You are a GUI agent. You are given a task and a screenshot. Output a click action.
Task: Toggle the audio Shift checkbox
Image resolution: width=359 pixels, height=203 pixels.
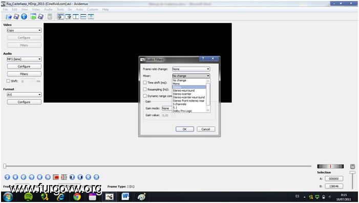[x=8, y=81]
